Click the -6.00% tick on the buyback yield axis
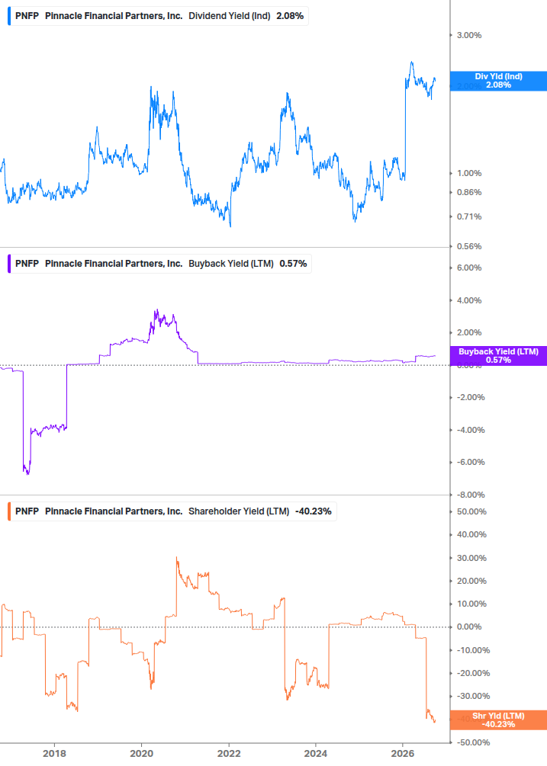This screenshot has height=766, width=547. pyautogui.click(x=471, y=462)
